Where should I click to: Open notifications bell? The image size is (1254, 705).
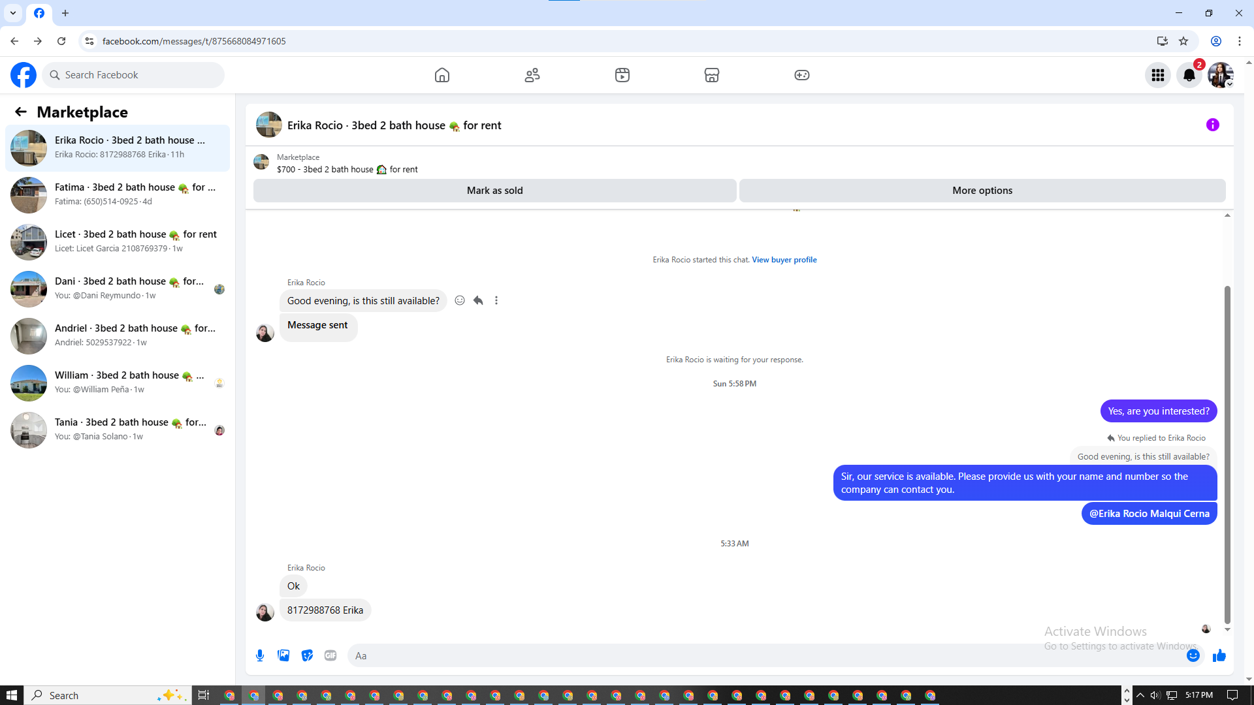pyautogui.click(x=1189, y=75)
